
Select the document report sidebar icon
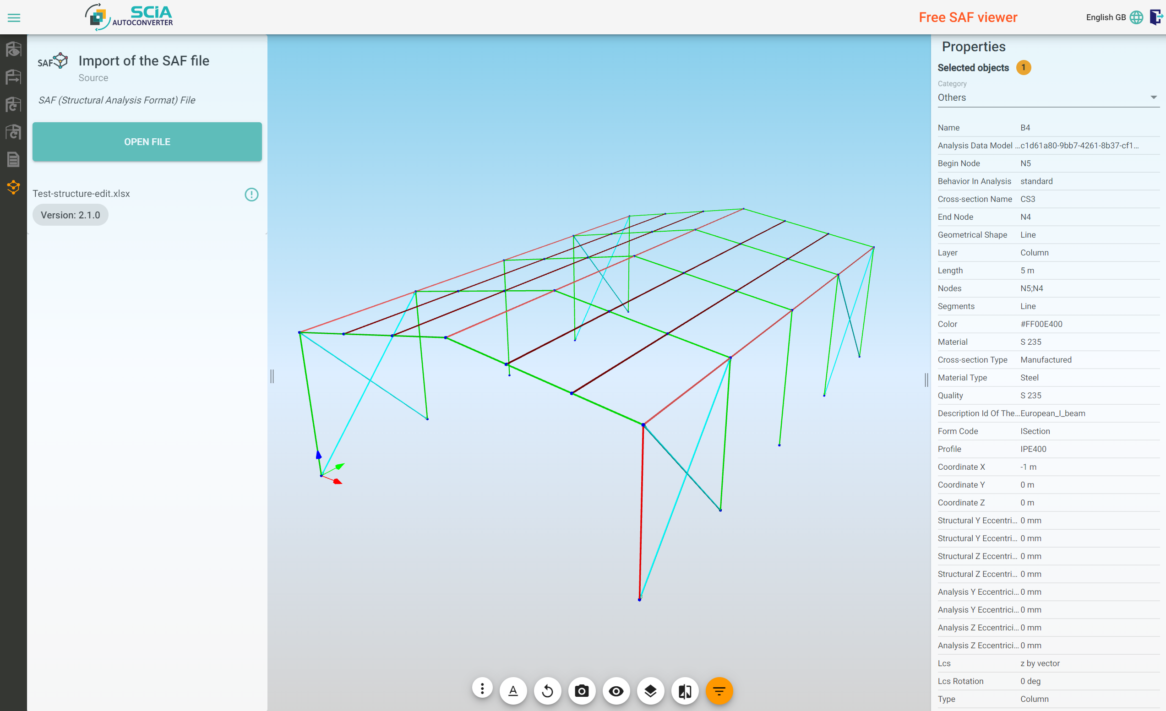coord(13,159)
